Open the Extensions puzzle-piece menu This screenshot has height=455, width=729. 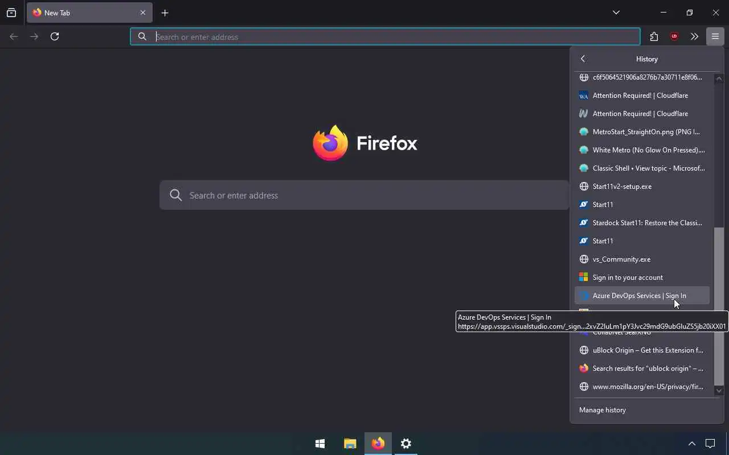(x=654, y=36)
